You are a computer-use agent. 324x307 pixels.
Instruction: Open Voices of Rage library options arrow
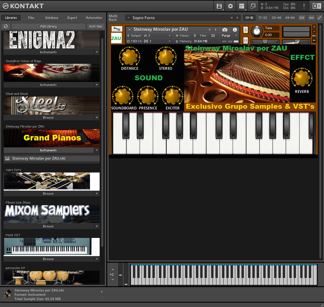tap(97, 85)
